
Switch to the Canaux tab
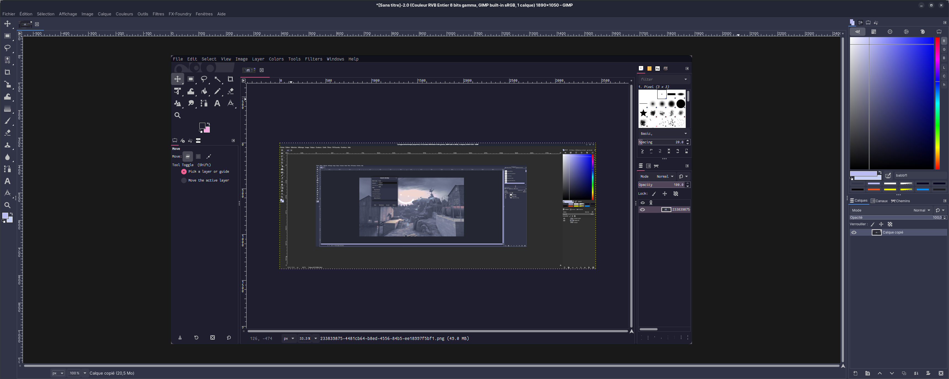pos(879,201)
